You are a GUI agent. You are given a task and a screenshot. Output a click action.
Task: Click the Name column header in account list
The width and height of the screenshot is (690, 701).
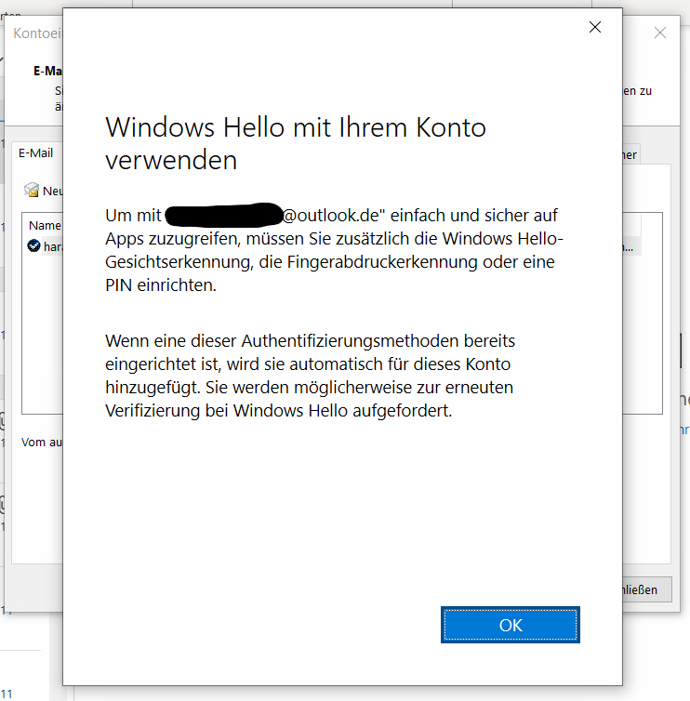tap(45, 225)
